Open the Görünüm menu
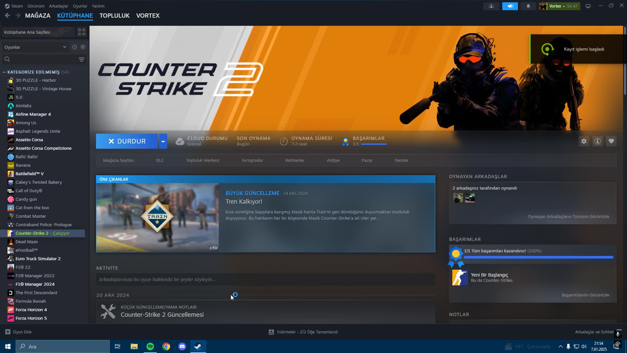 [x=36, y=6]
